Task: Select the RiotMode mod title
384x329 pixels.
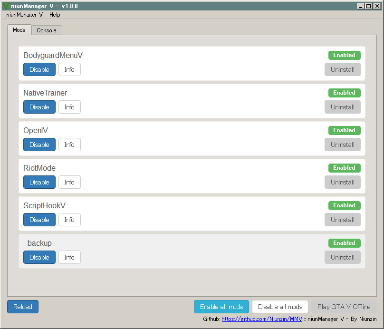Action: tap(39, 168)
